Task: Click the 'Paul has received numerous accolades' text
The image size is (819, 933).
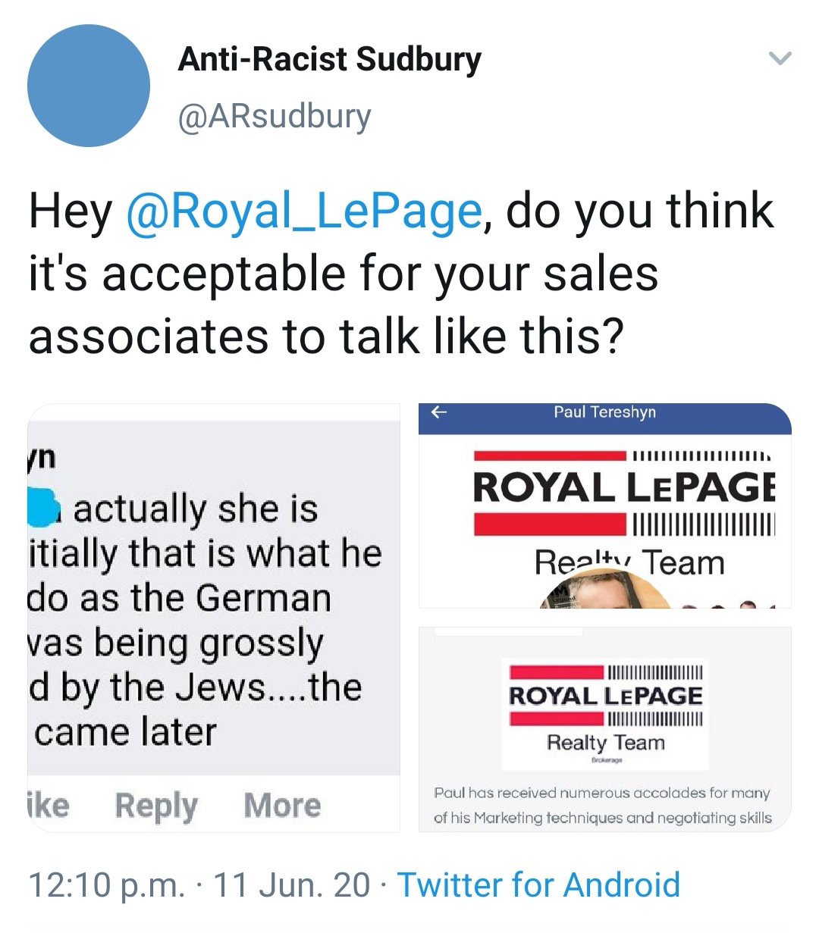Action: [602, 805]
